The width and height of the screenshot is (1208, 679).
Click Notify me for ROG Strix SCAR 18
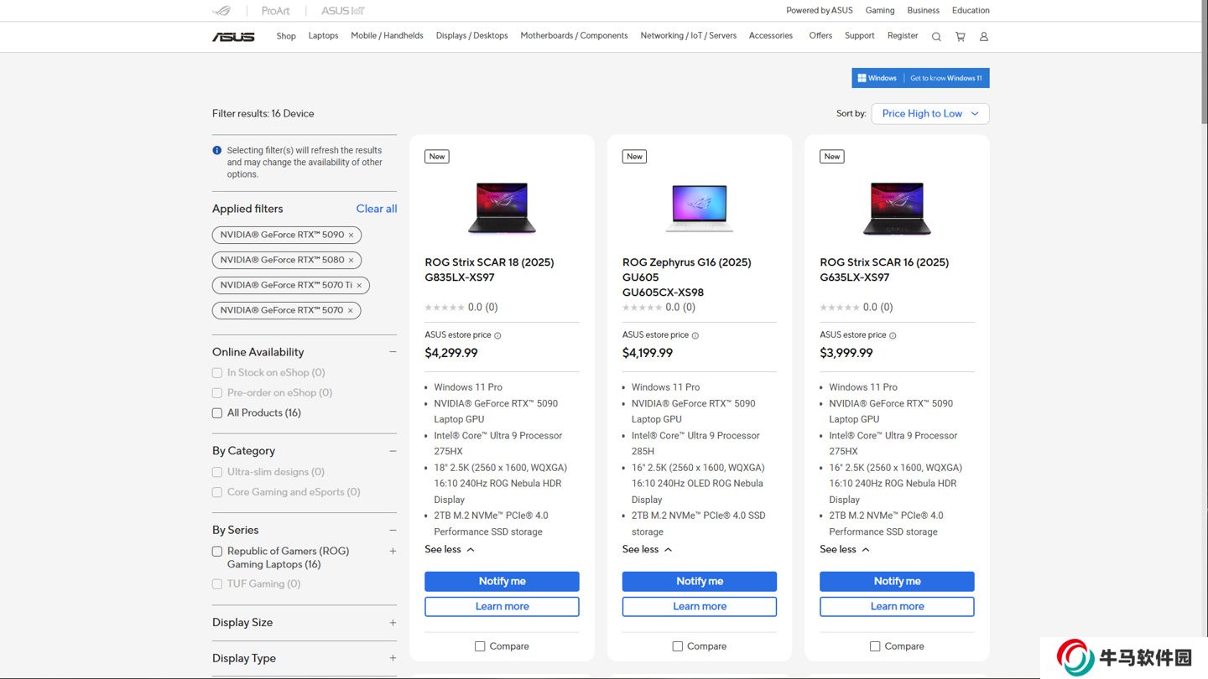(502, 581)
